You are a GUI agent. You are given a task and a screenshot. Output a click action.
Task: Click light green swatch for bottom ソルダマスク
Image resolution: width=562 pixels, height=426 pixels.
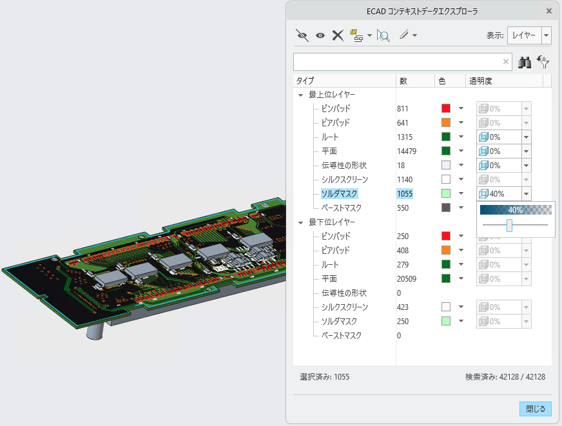pyautogui.click(x=446, y=321)
